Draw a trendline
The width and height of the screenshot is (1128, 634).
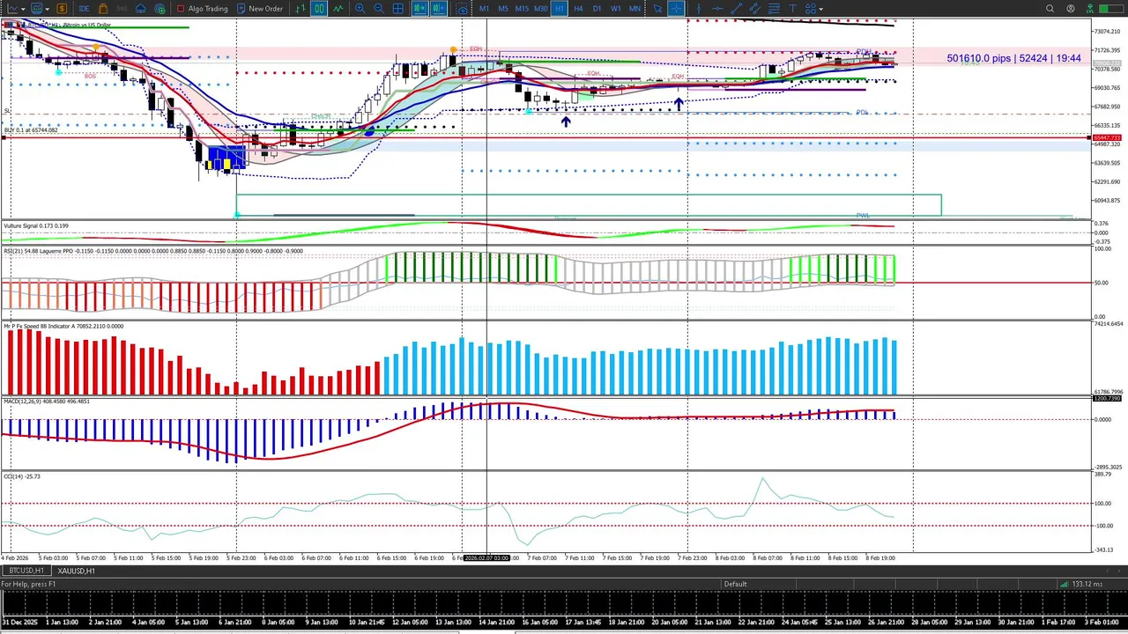coord(736,9)
